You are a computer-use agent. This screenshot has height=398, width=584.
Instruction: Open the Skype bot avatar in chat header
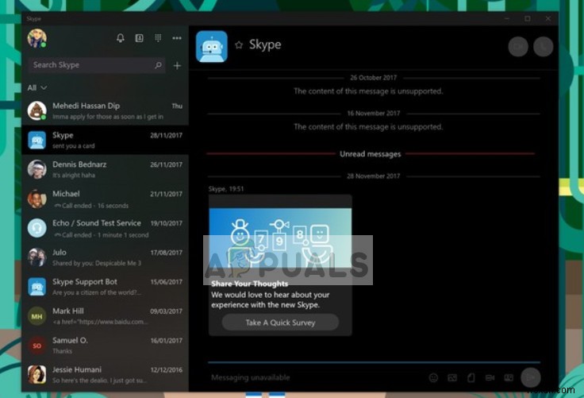tap(212, 47)
